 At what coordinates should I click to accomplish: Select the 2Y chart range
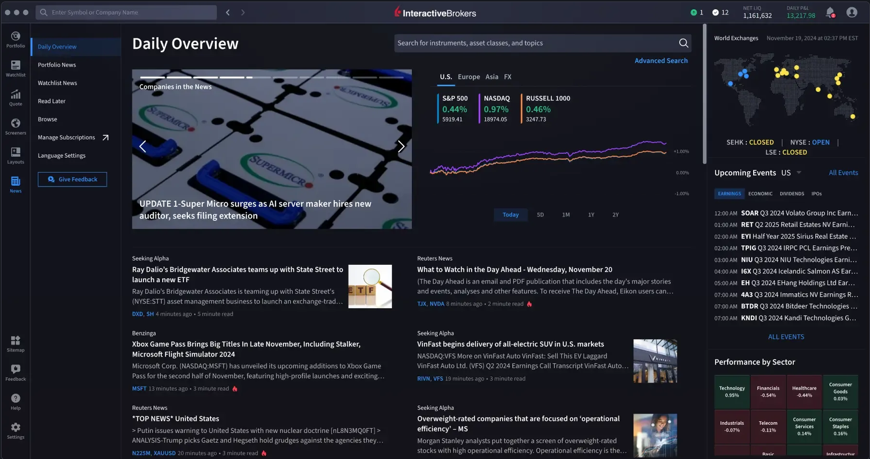pos(615,215)
